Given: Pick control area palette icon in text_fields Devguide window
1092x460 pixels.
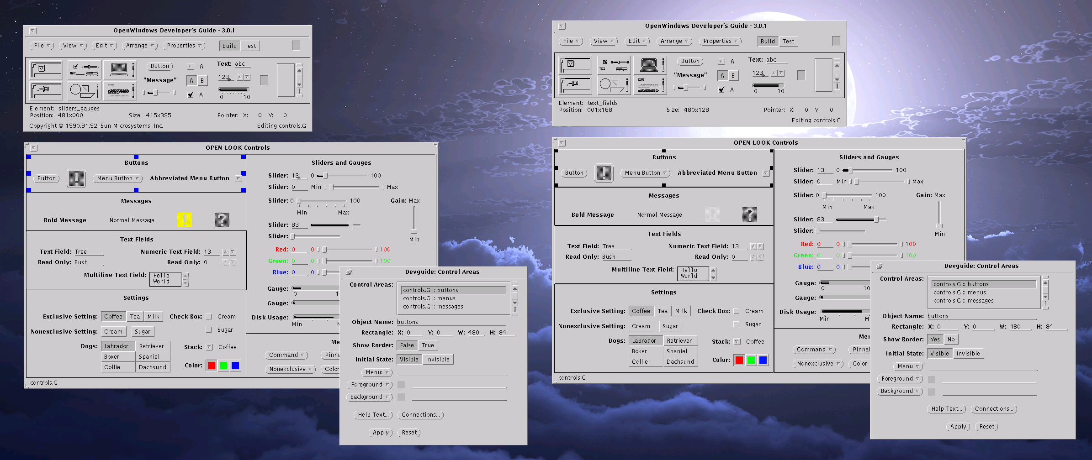Looking at the screenshot, I should (x=614, y=65).
